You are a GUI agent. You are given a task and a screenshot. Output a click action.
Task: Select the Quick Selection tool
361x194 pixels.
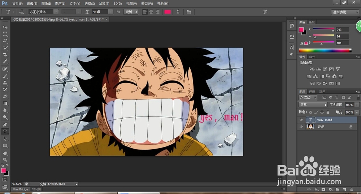[x=5, y=48]
